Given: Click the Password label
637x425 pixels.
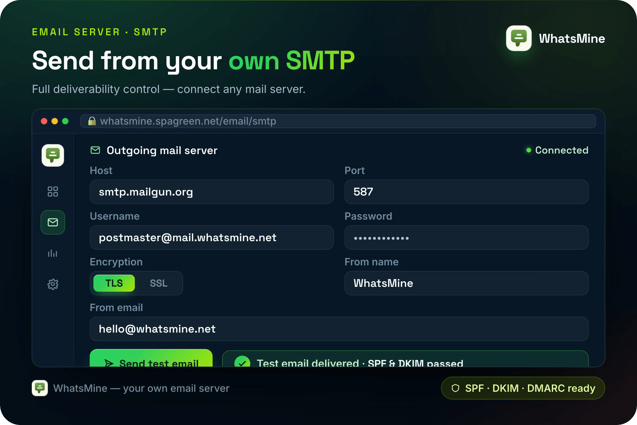Looking at the screenshot, I should [368, 216].
